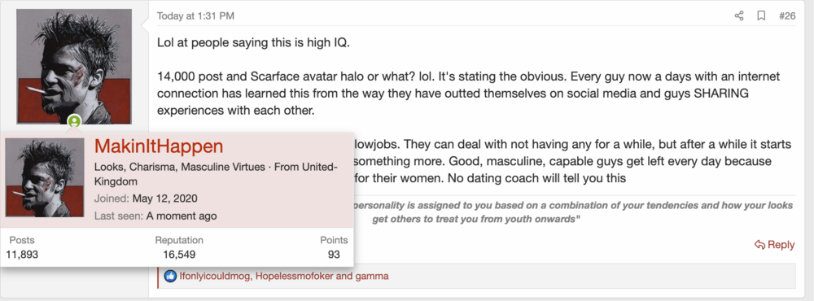Click the blue thumbs-up like icon

point(170,276)
